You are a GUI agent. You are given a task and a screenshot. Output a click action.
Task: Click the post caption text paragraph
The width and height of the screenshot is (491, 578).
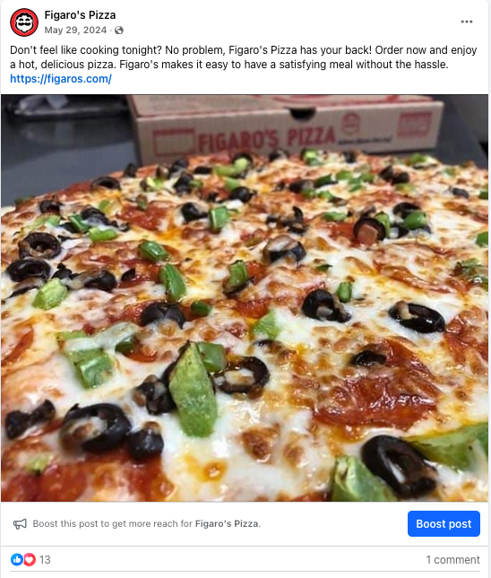[x=244, y=57]
